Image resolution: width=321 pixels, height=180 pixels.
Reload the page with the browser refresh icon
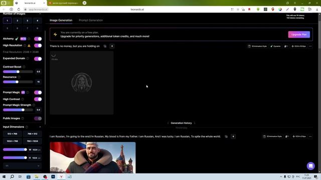19,9
